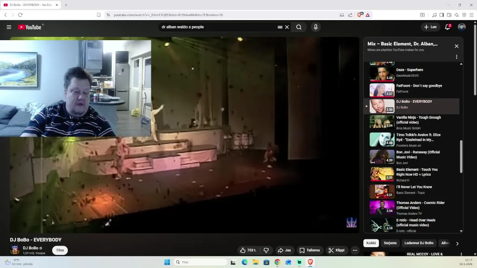477x268 pixels.
Task: Play FatFoont - Don't say goodbye
Action: tap(412, 90)
